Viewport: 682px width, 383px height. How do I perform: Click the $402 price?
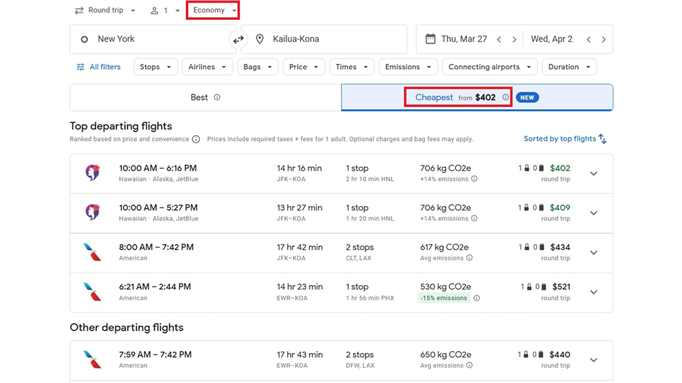pyautogui.click(x=559, y=168)
